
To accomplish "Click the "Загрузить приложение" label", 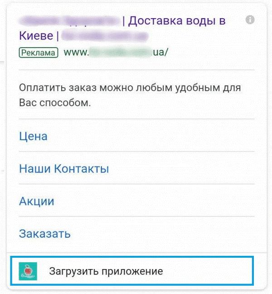I will coord(106,271).
